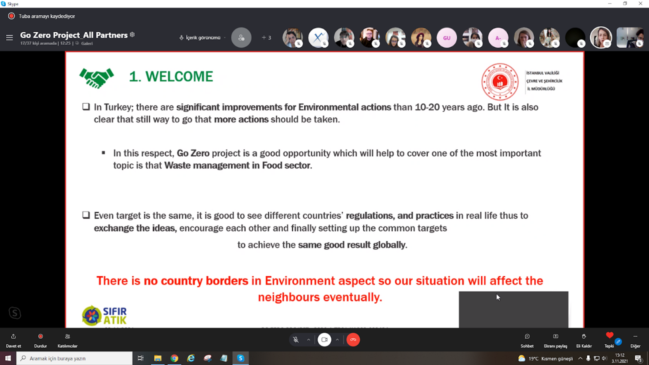
Task: Expand camera options chevron
Action: pos(337,340)
